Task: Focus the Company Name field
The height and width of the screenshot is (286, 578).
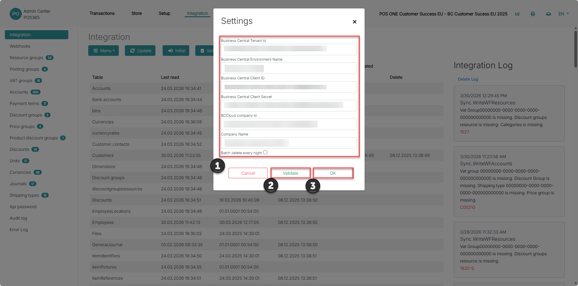Action: (x=289, y=143)
